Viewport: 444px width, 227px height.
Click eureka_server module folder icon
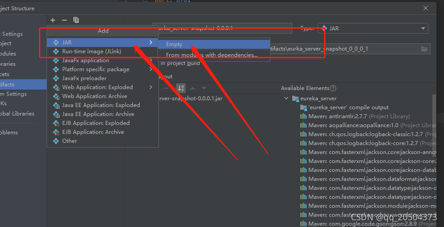click(x=295, y=99)
